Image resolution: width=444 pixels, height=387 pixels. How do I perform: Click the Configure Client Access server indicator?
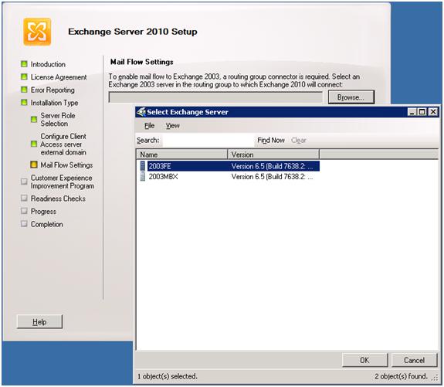click(34, 144)
